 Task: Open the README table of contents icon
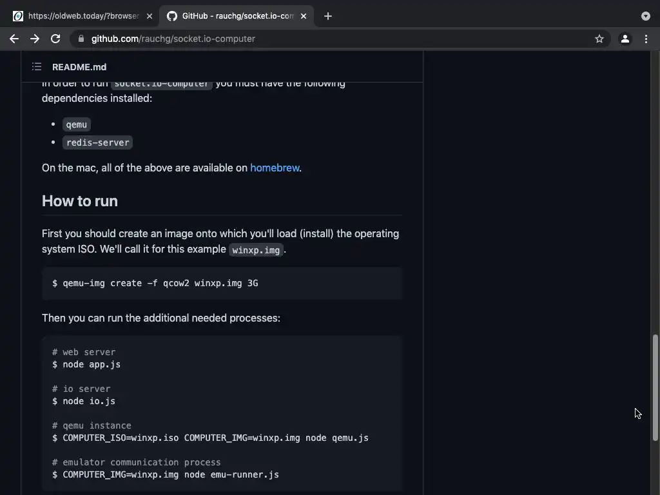click(37, 66)
